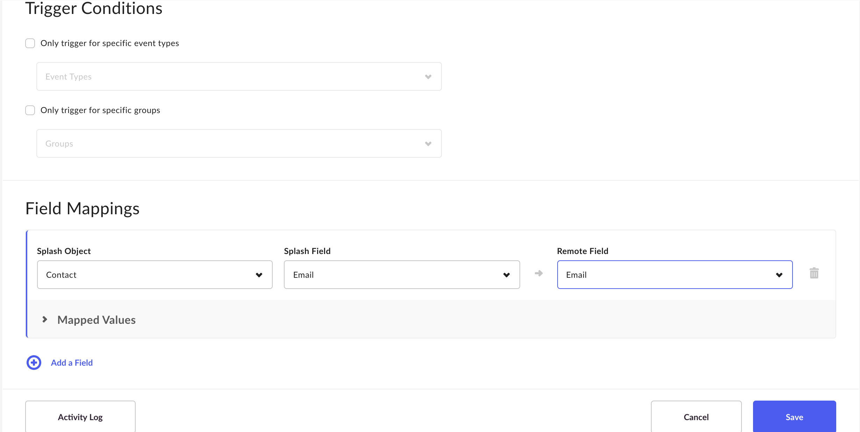Click the Field Mappings heading
This screenshot has height=432, width=860.
coord(83,209)
